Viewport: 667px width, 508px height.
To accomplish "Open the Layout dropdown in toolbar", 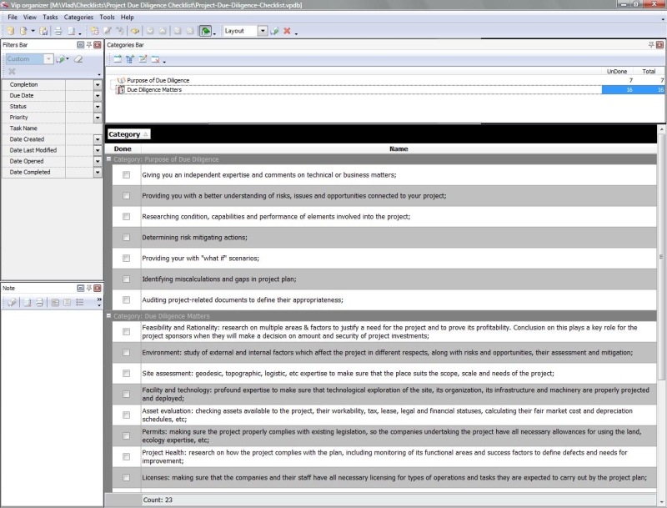I will pos(263,31).
